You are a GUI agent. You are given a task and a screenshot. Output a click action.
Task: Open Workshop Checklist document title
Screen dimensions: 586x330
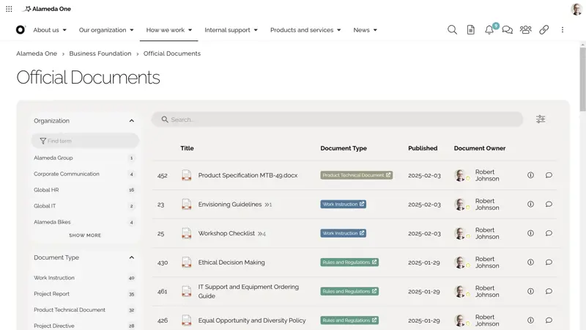(x=226, y=233)
